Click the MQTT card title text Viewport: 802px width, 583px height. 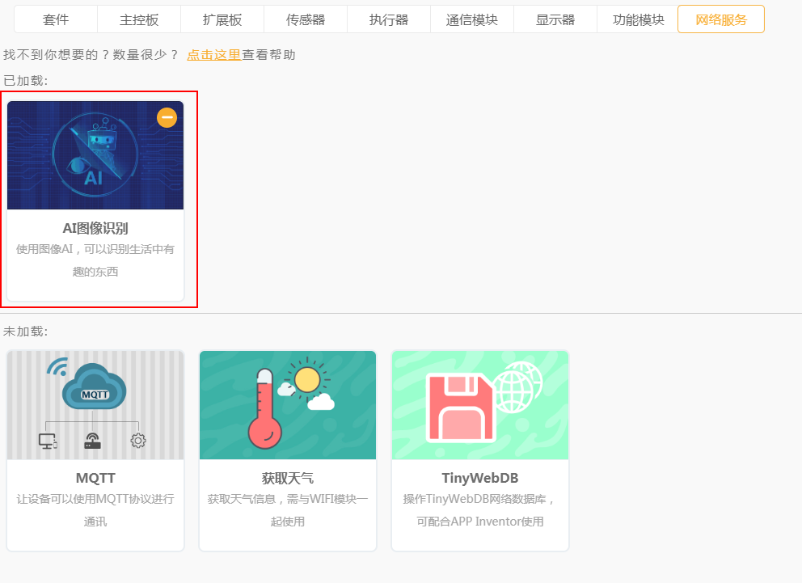coord(95,478)
